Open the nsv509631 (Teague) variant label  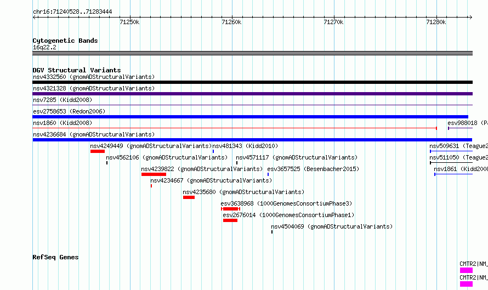(x=459, y=146)
